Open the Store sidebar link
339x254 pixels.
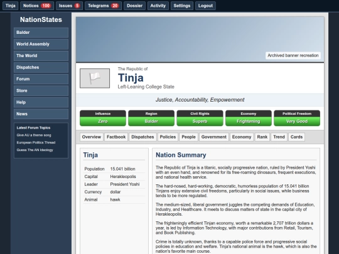click(x=41, y=91)
